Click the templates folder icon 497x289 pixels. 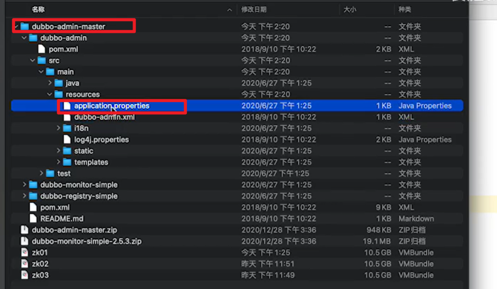click(x=67, y=162)
